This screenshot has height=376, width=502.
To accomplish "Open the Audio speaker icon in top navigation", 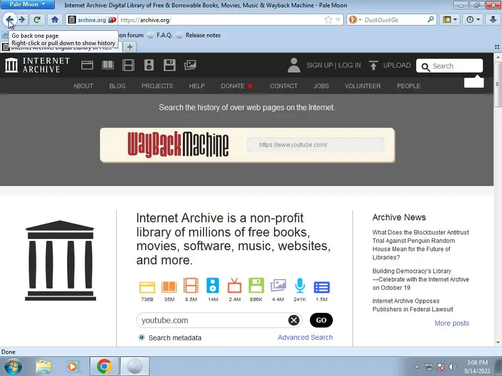I will 149,65.
